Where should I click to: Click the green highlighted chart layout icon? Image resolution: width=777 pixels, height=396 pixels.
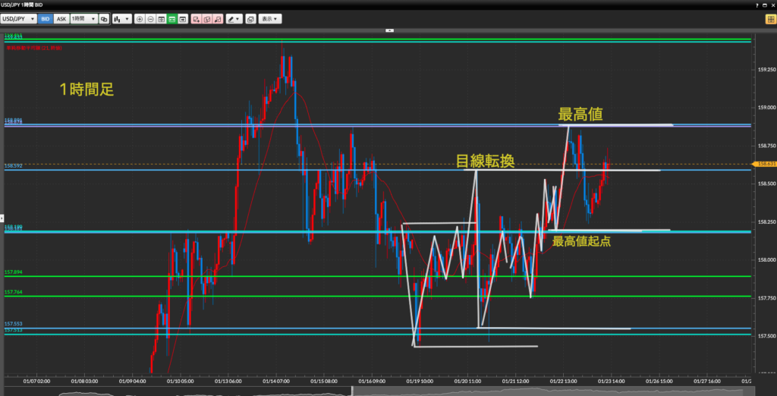[173, 18]
